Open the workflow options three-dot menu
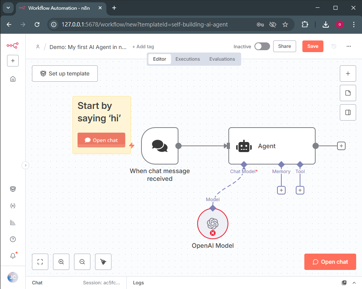This screenshot has width=362, height=289. click(x=349, y=46)
